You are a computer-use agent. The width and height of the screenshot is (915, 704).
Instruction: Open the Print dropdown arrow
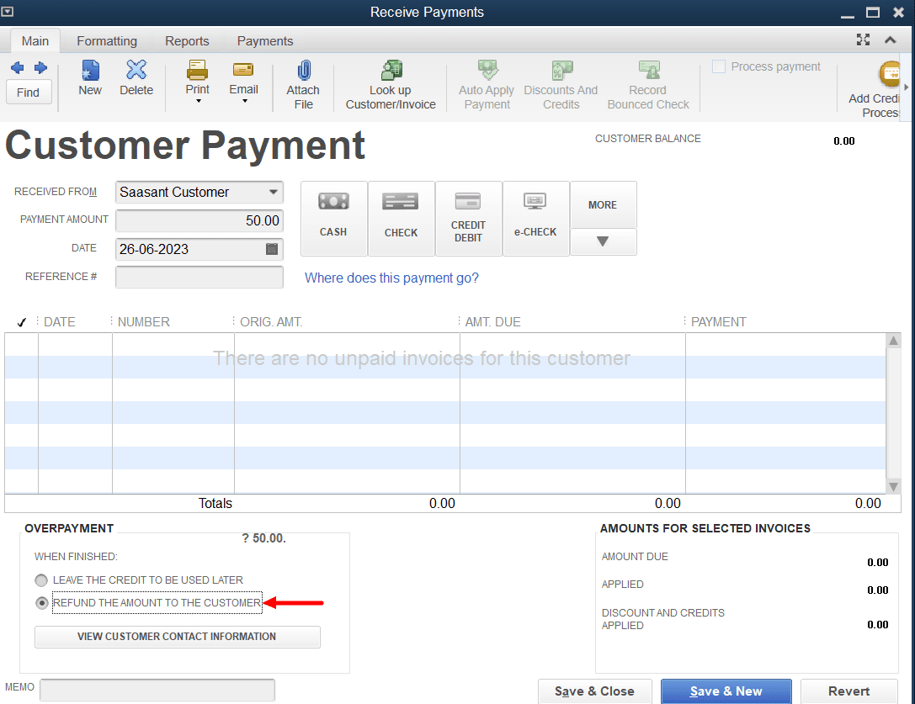coord(198,102)
